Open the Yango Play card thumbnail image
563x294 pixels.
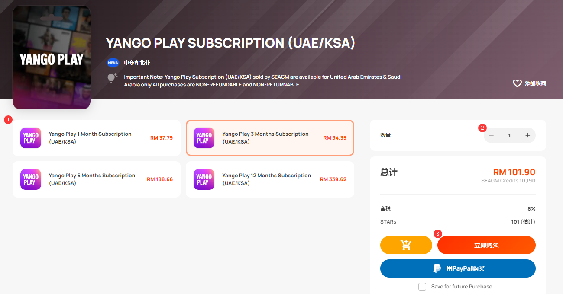tap(52, 58)
